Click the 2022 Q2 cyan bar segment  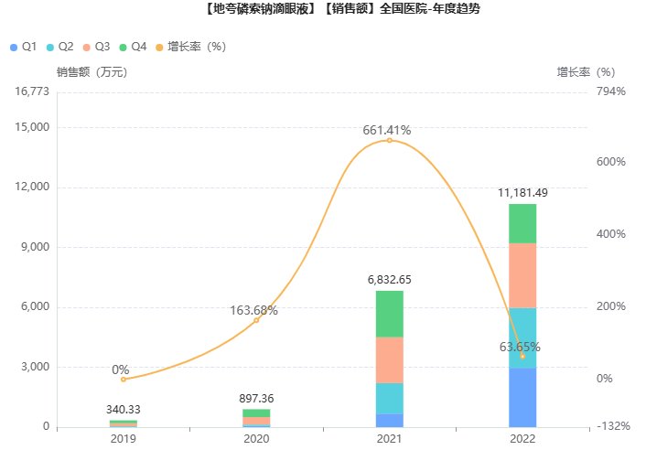click(522, 338)
